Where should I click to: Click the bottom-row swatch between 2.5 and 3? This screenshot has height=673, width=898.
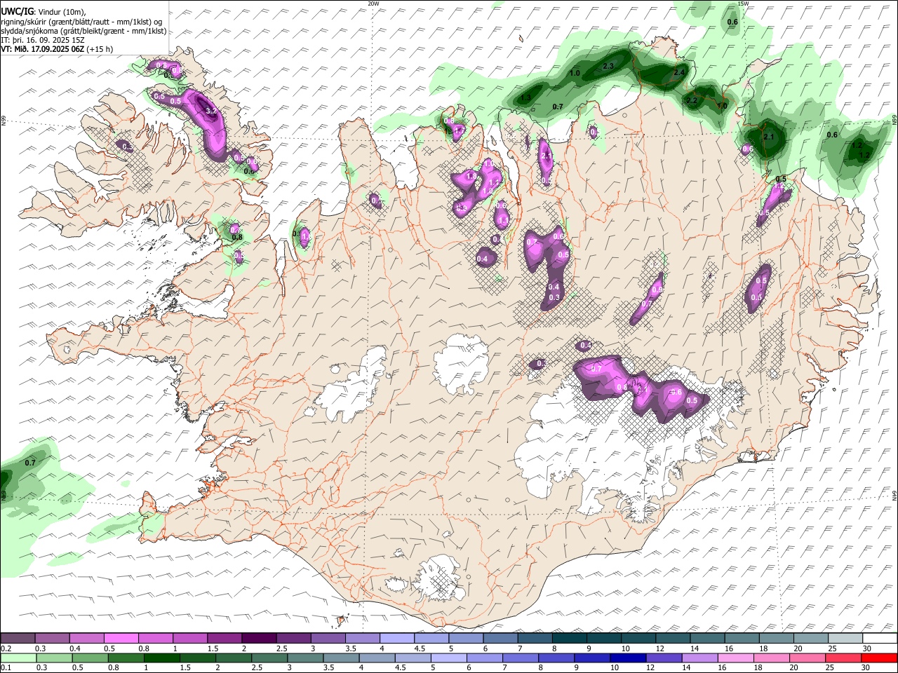(x=270, y=658)
